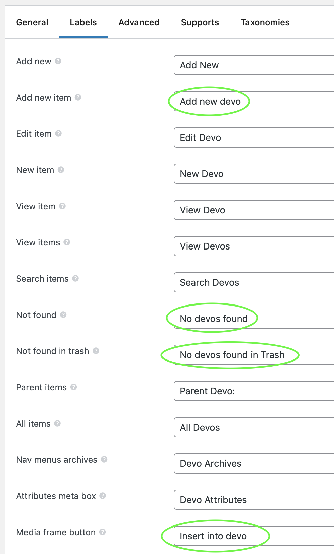This screenshot has height=554, width=334.
Task: Click help icon beside Nav menus archives
Action: (104, 459)
